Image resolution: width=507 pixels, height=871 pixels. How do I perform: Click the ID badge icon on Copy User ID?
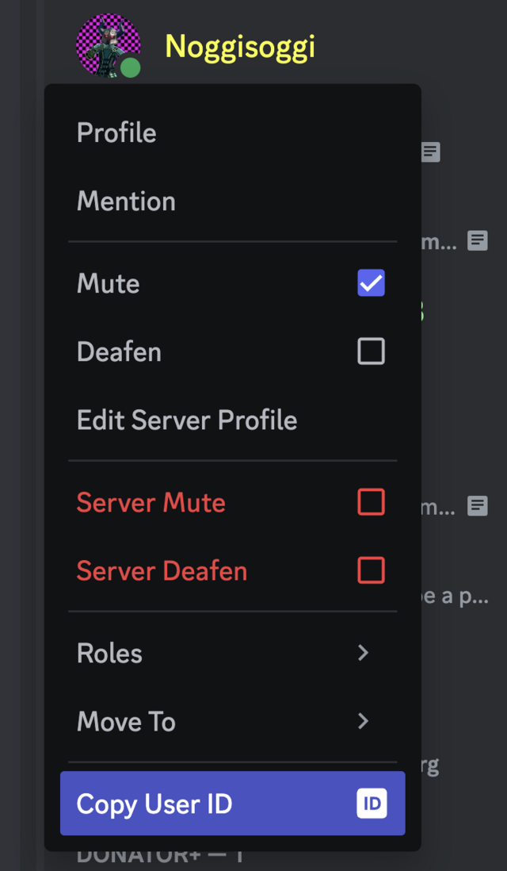(x=372, y=804)
